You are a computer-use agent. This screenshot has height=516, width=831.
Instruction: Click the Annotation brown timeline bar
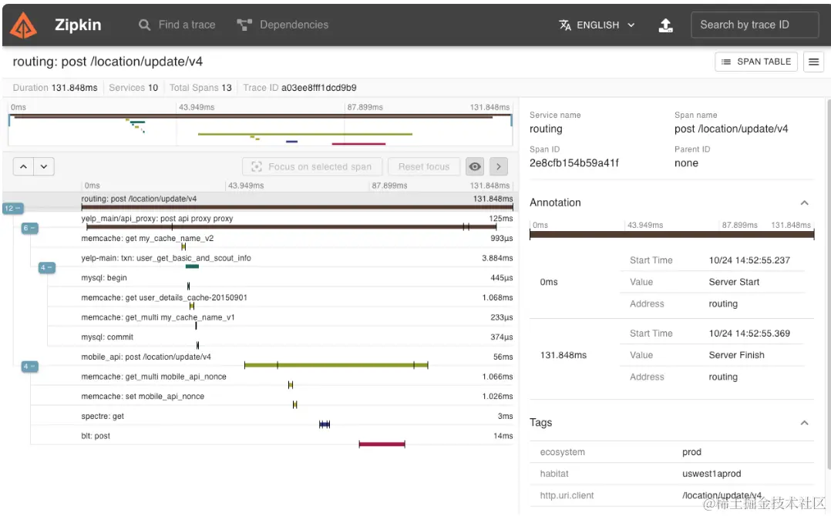click(672, 234)
